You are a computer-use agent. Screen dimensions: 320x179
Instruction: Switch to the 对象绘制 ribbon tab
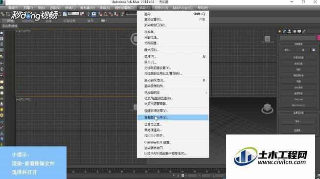point(69,21)
